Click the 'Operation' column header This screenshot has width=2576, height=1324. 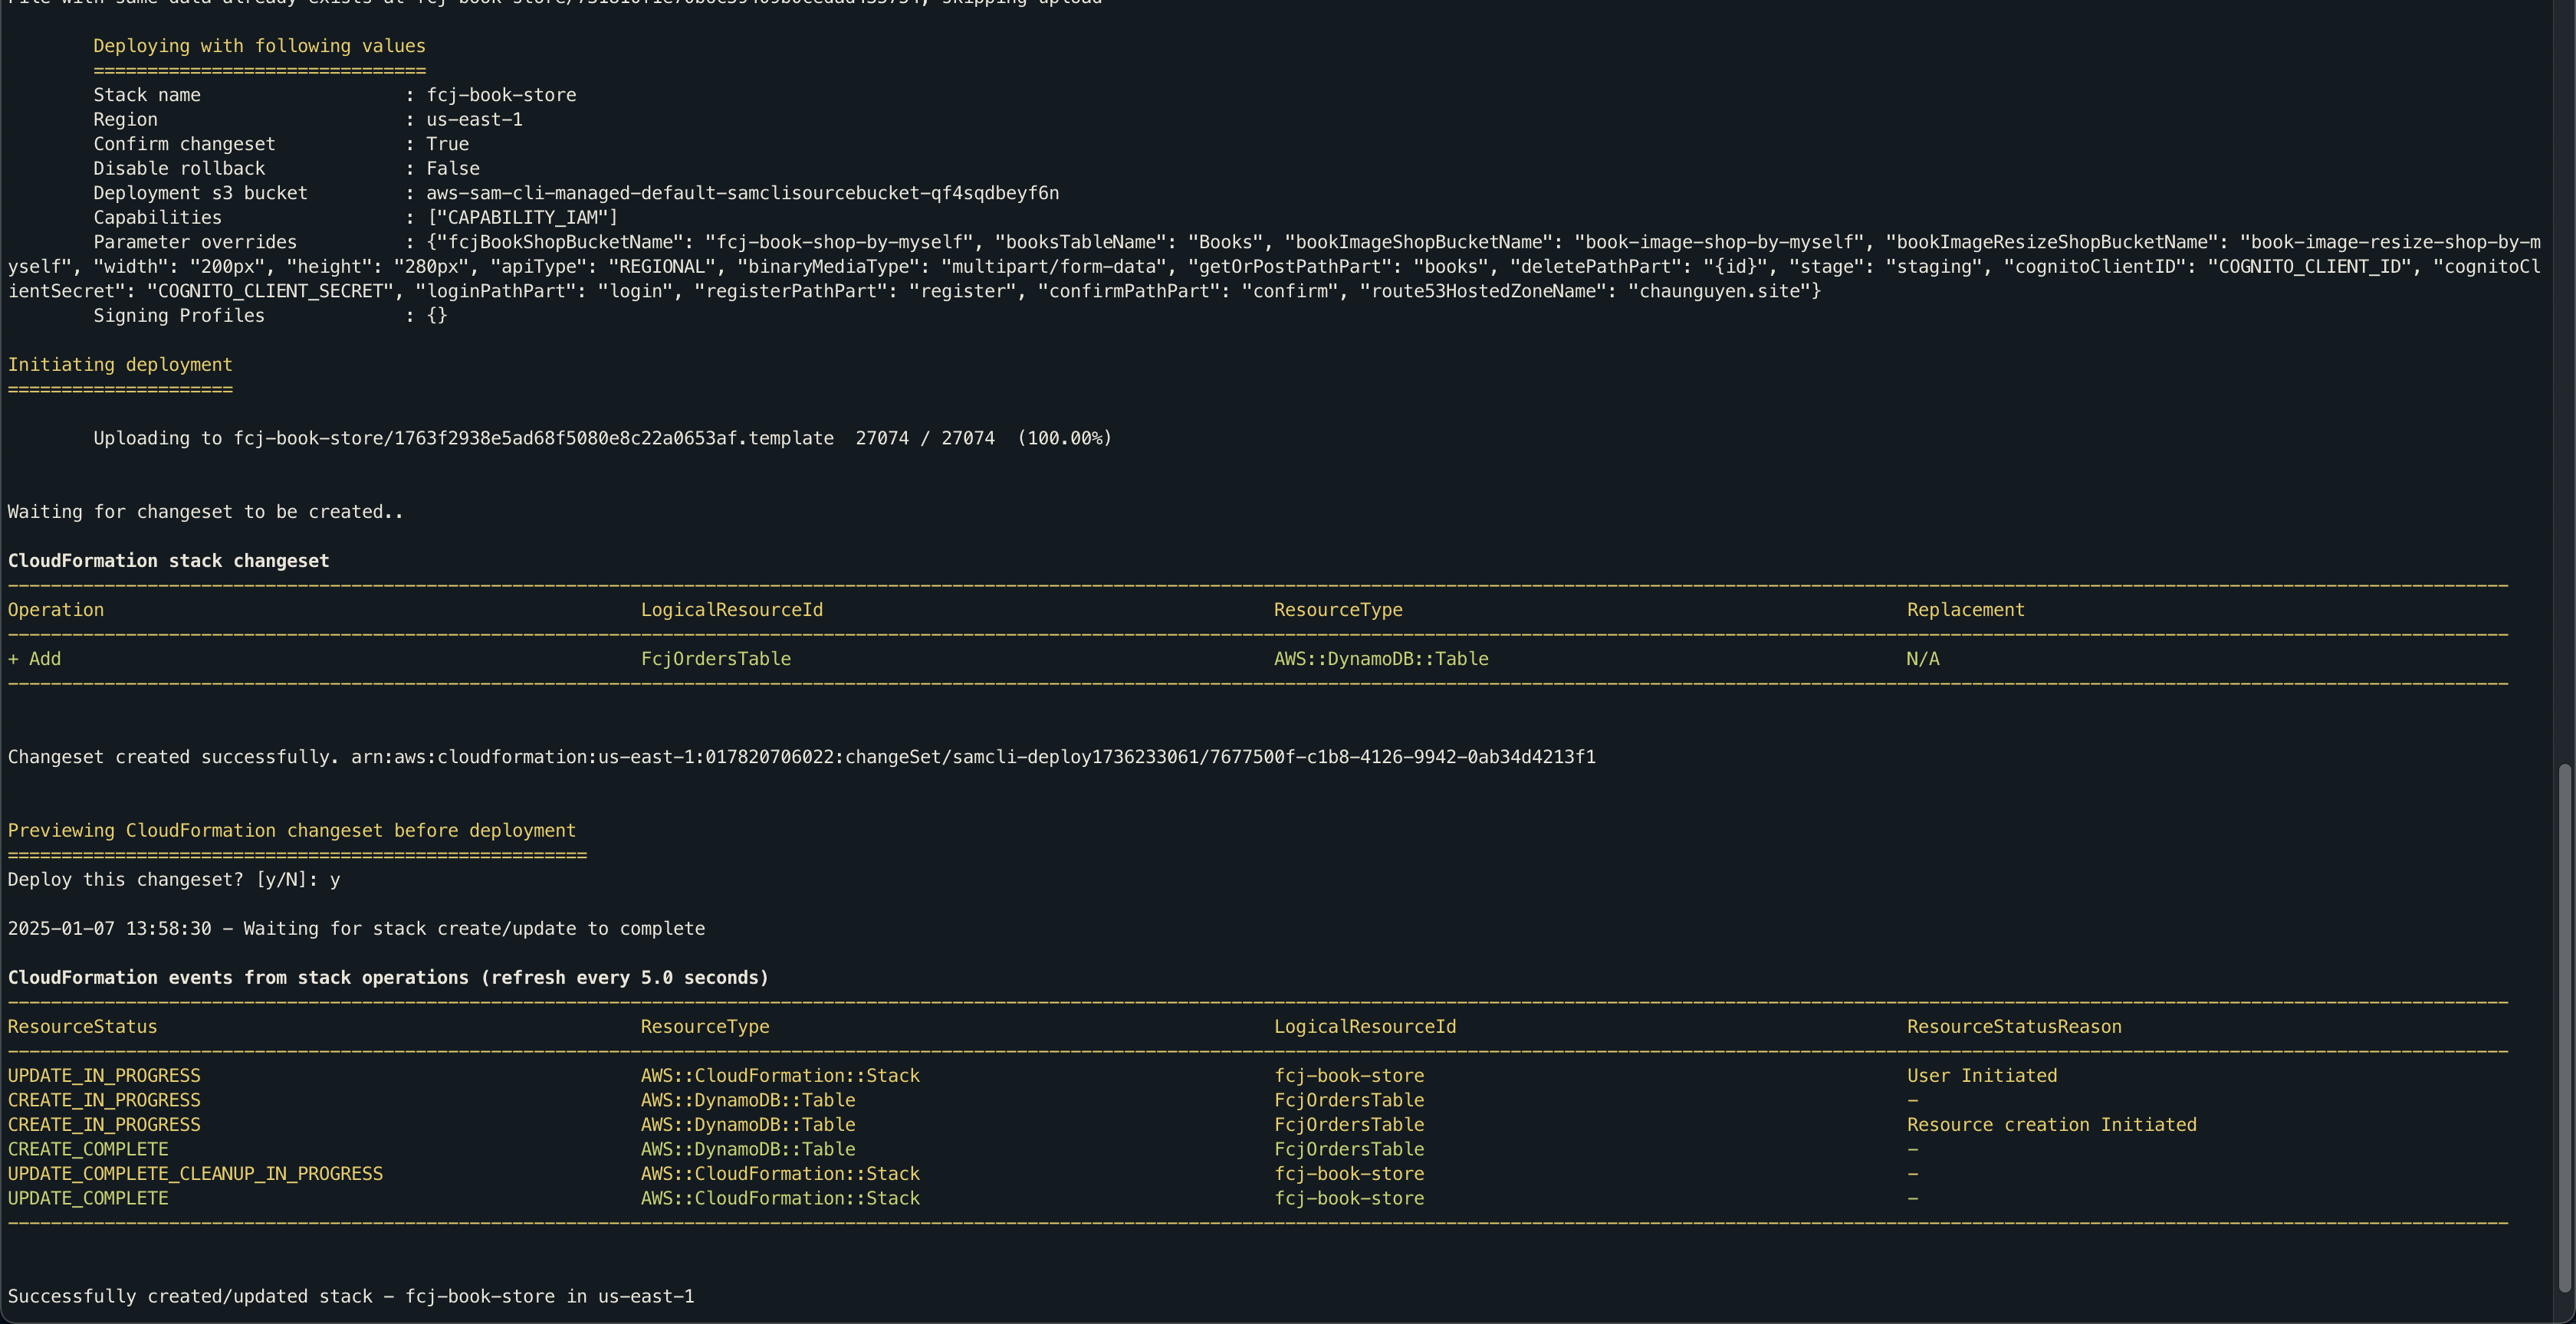(56, 610)
